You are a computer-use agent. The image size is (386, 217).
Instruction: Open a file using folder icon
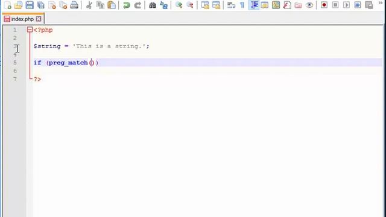point(19,5)
